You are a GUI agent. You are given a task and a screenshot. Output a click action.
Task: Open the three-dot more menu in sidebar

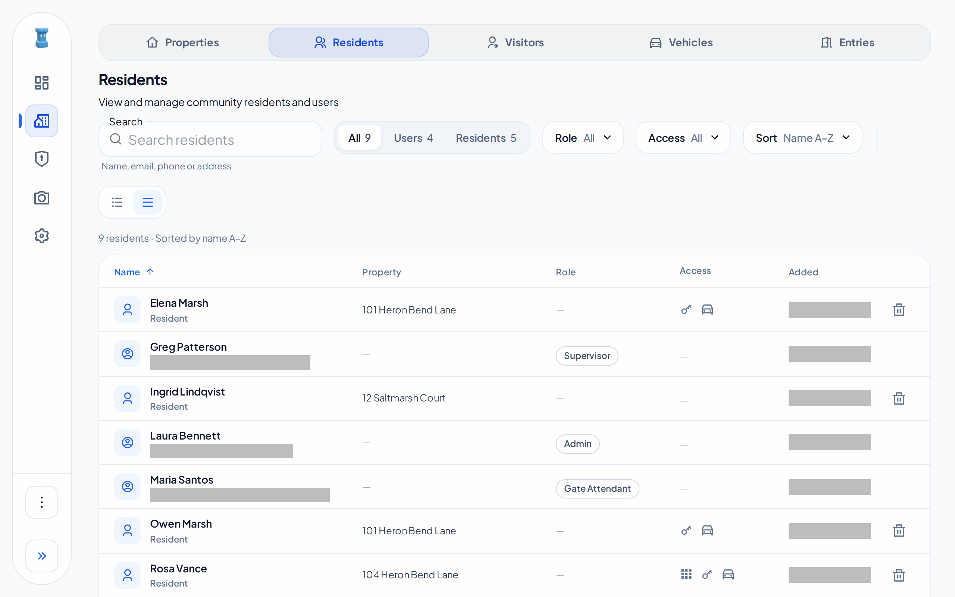(x=41, y=502)
